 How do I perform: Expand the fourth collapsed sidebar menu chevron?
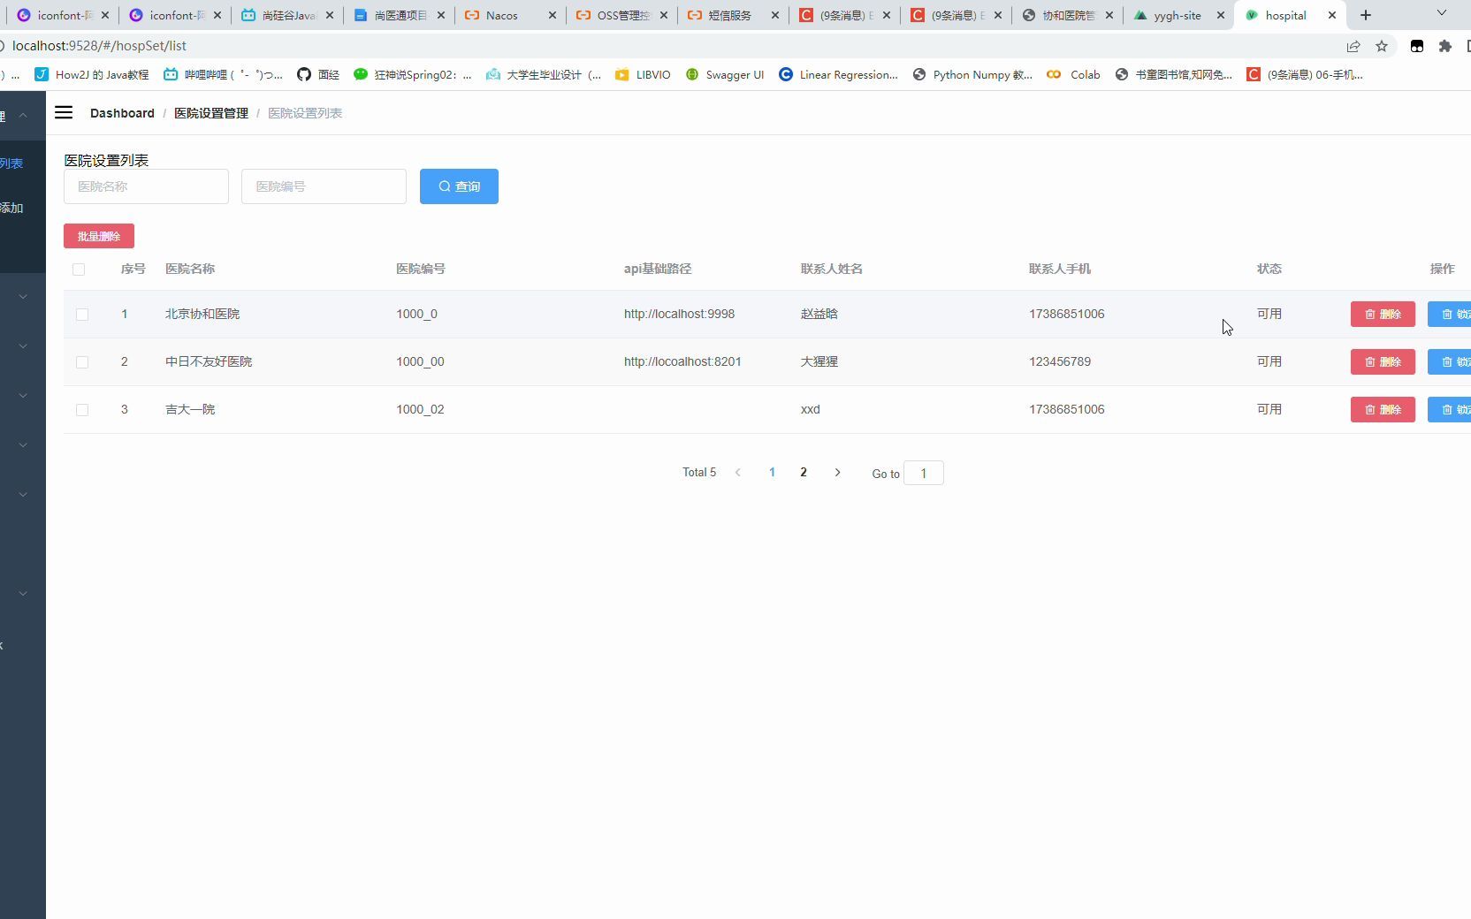pos(23,396)
